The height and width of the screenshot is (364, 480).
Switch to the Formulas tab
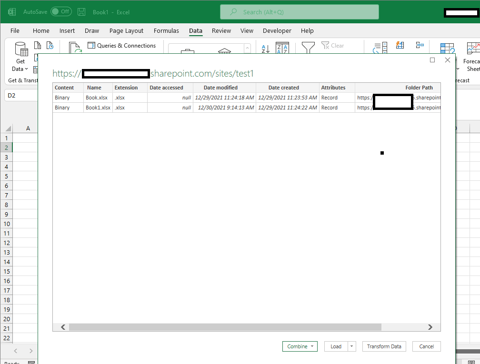point(166,30)
